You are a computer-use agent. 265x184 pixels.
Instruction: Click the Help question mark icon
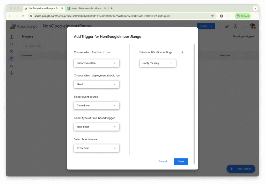click(x=235, y=26)
